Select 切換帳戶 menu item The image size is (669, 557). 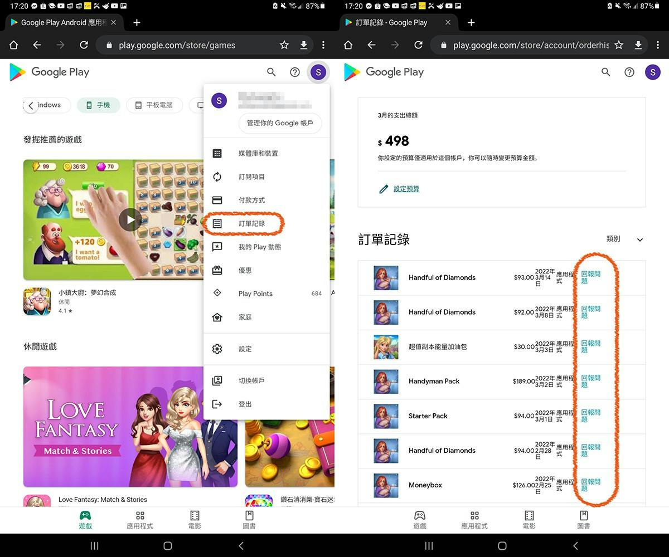266,380
